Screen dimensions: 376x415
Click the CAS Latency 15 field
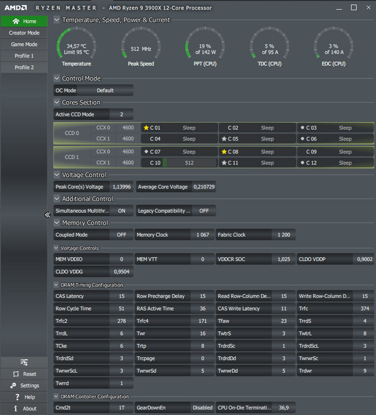click(x=93, y=296)
